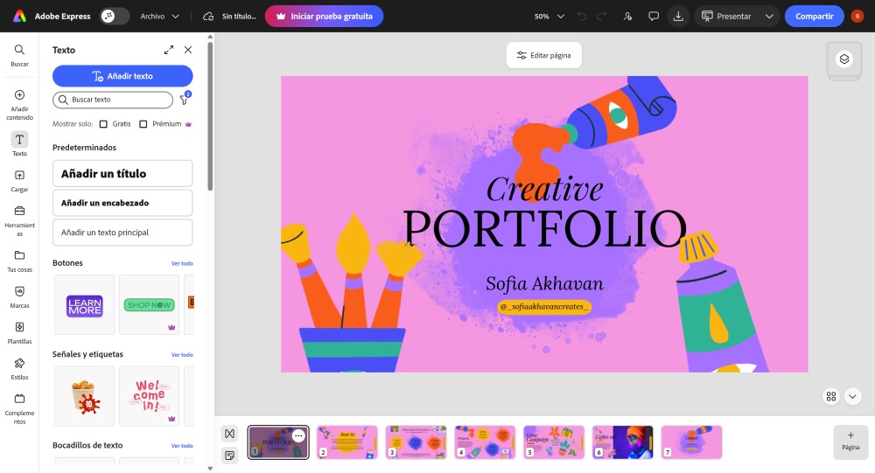875x473 pixels.
Task: Open the layers stack icon
Action: point(844,59)
